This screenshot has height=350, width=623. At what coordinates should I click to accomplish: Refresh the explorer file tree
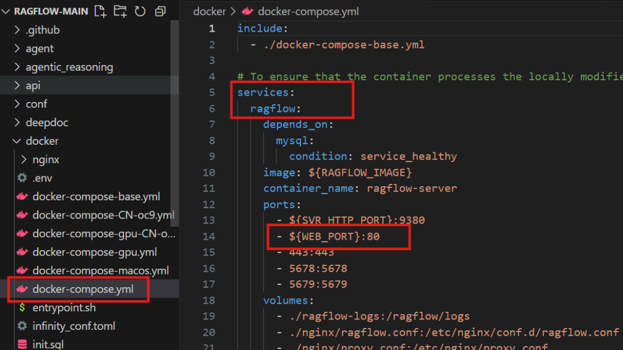pos(140,11)
